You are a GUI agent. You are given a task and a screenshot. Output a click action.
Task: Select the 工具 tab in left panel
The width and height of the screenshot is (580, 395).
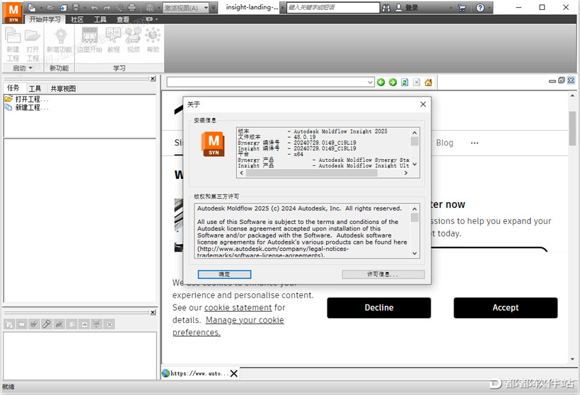[x=35, y=89]
